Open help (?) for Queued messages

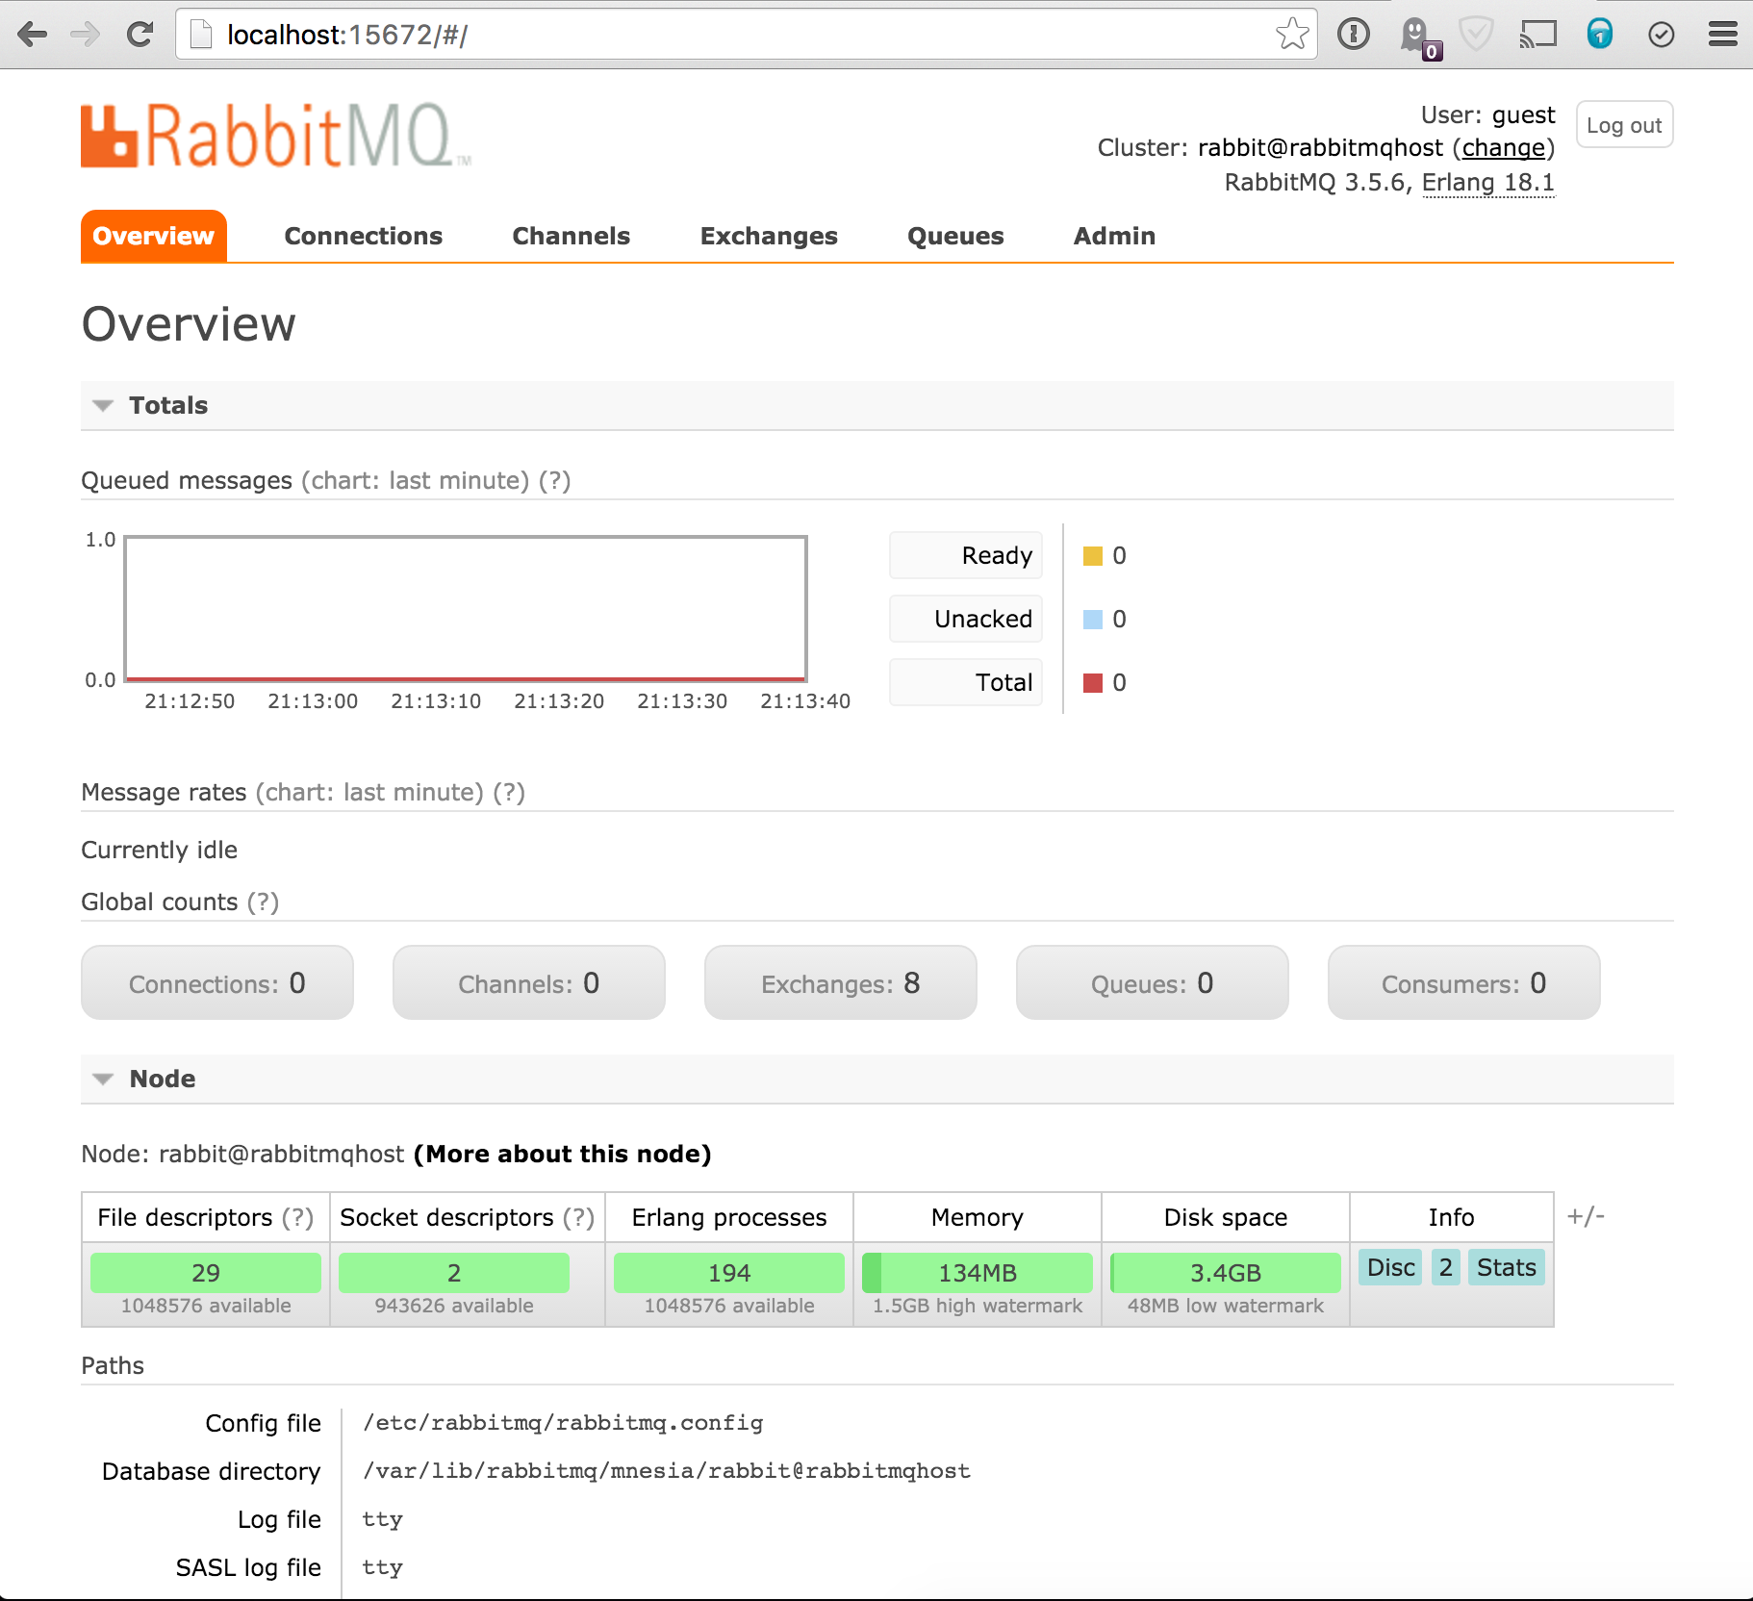coord(554,480)
